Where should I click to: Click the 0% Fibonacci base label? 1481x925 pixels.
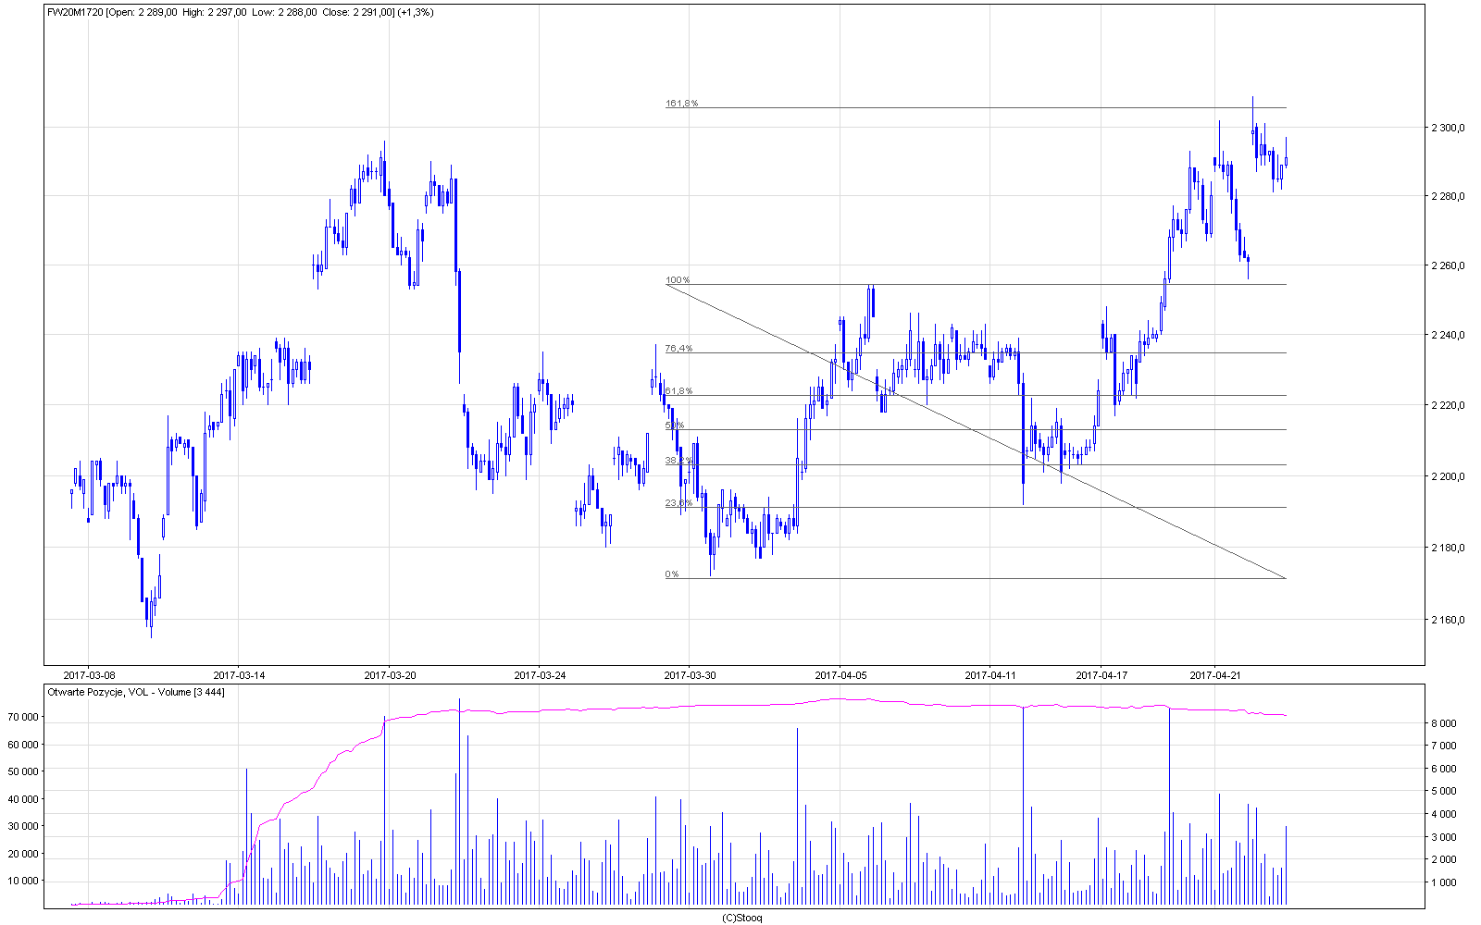672,574
